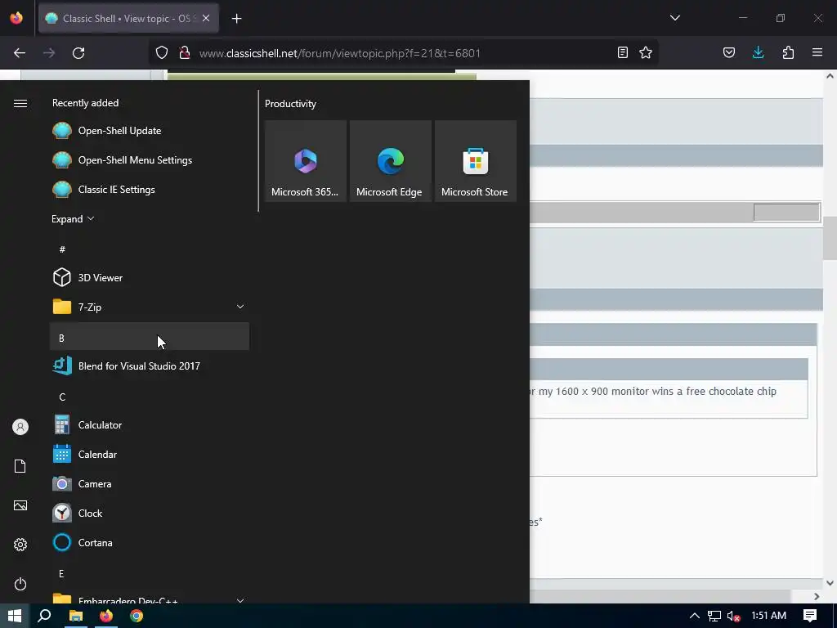The width and height of the screenshot is (837, 628).
Task: Click the address bar URL
Action: (339, 53)
